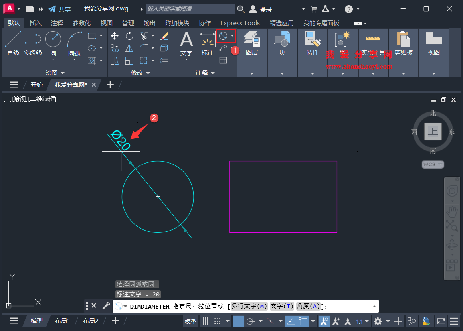Activate the Move tool in Modify panel
463x331 pixels.
pos(115,36)
